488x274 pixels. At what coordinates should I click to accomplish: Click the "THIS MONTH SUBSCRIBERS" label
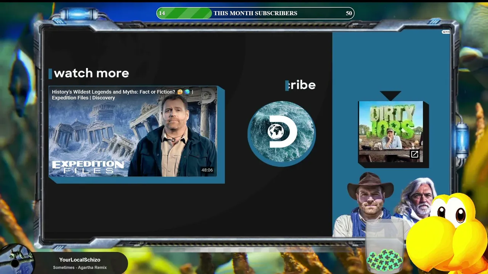255,13
